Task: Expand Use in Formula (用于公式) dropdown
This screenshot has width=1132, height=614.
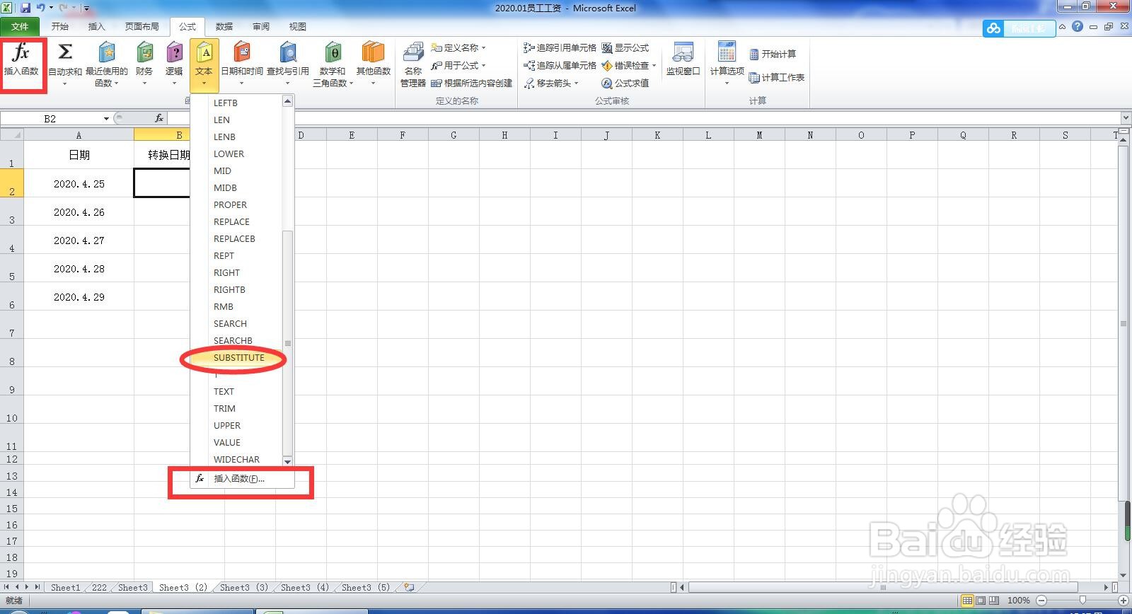Action: click(483, 66)
